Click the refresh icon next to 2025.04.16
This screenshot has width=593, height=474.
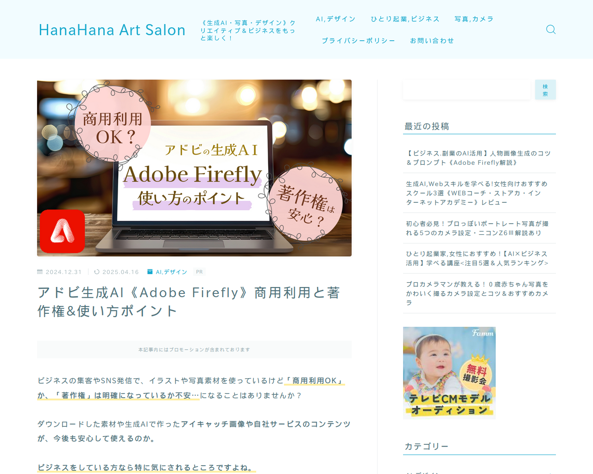(97, 272)
